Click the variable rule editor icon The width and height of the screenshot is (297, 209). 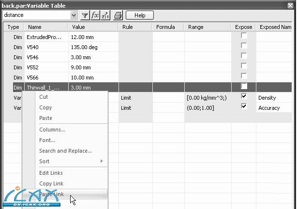pos(105,15)
